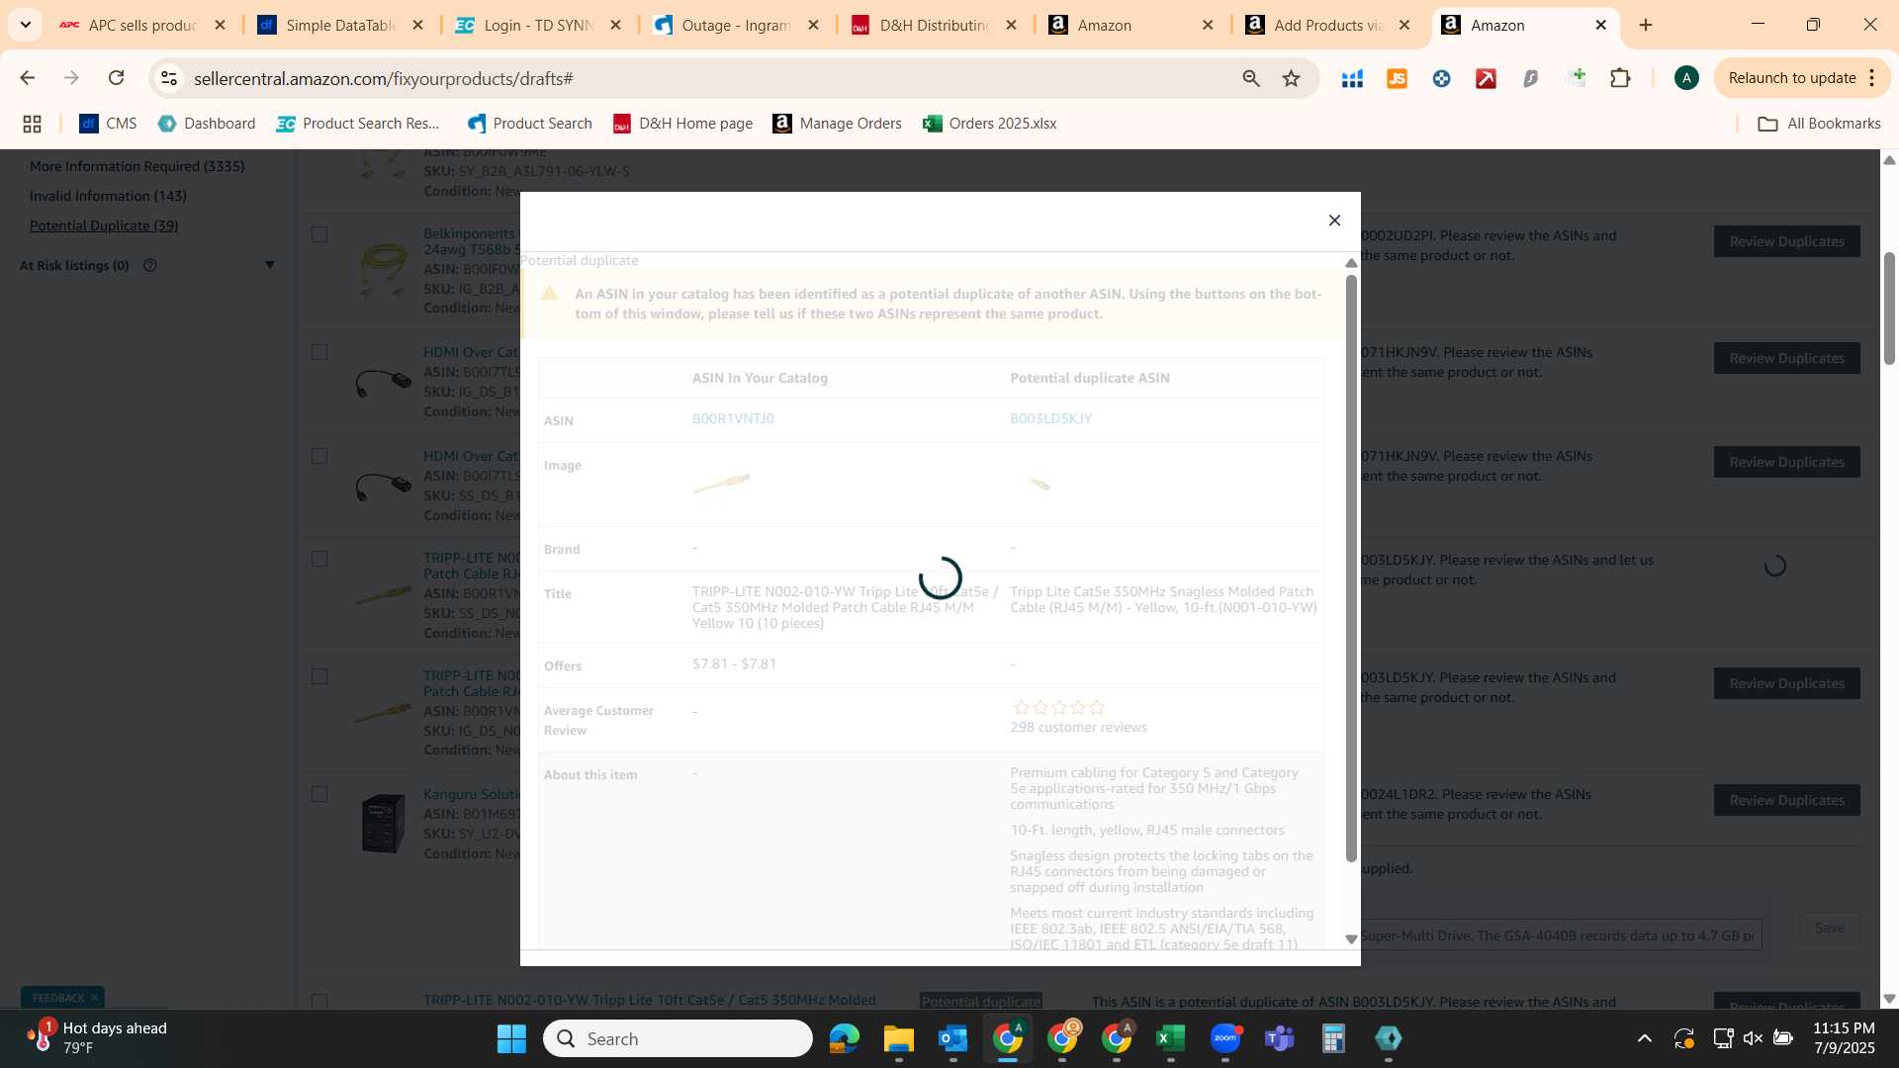Open Excel from taskbar
The width and height of the screenshot is (1899, 1068).
[1170, 1039]
